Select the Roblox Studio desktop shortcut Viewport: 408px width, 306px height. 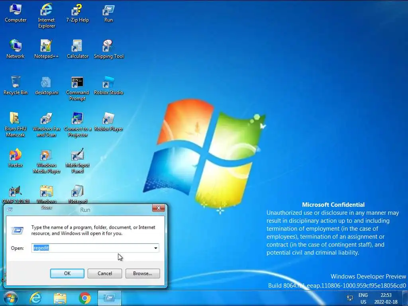pyautogui.click(x=108, y=85)
